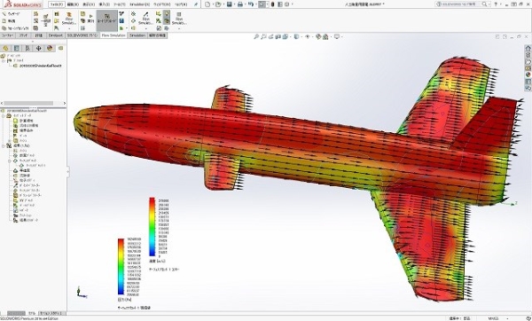Click the Save floppy disk icon
Image resolution: width=532 pixels, height=321 pixels.
(230, 4)
